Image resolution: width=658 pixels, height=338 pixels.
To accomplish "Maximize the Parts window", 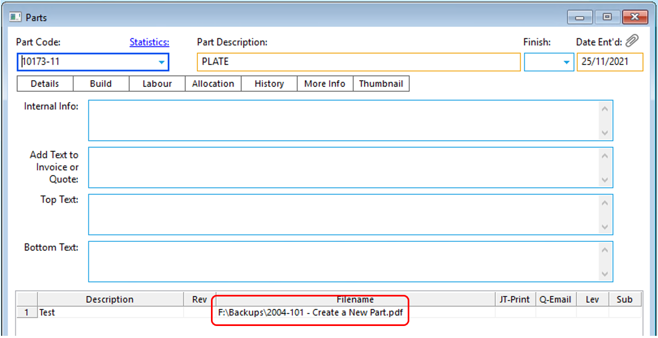I will pos(607,17).
